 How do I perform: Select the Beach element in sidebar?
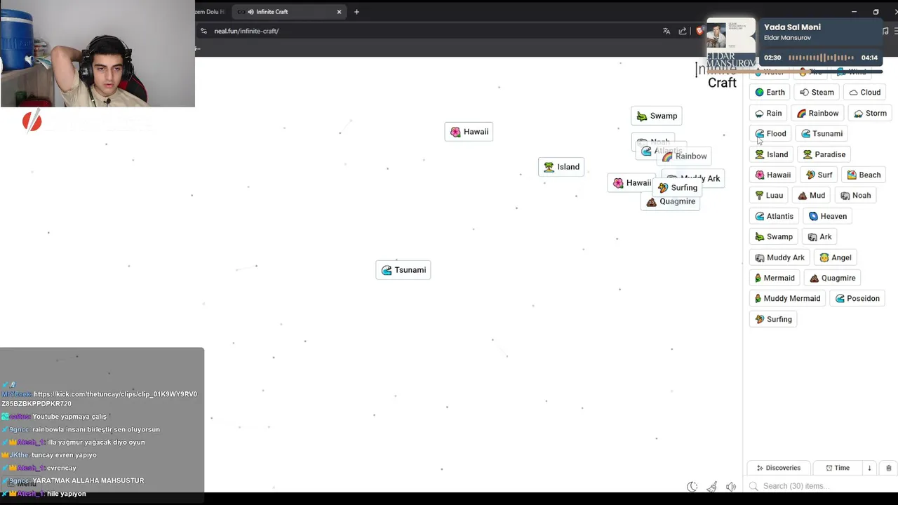pyautogui.click(x=864, y=175)
